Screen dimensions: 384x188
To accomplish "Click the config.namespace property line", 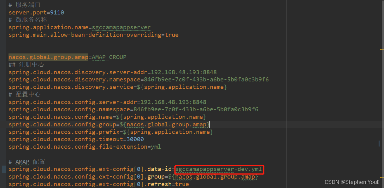I will [x=133, y=109].
